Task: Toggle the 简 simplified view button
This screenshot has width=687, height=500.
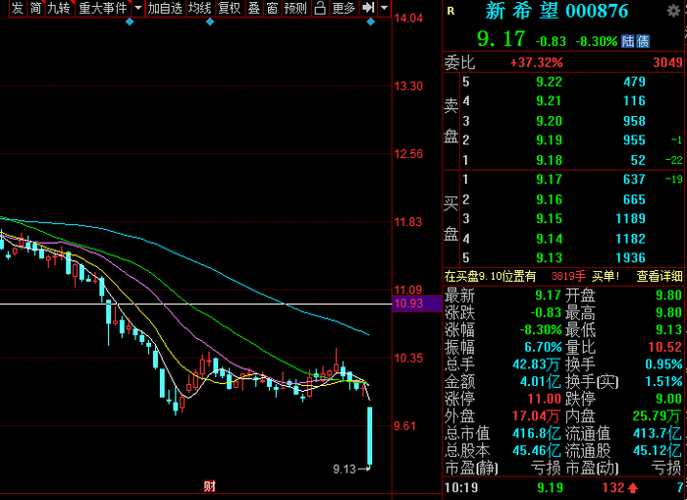Action: click(x=35, y=8)
